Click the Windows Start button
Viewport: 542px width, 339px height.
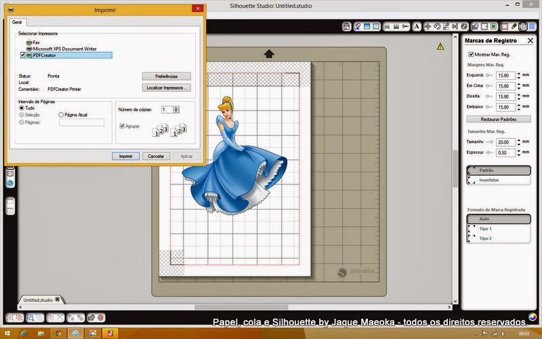[7, 334]
